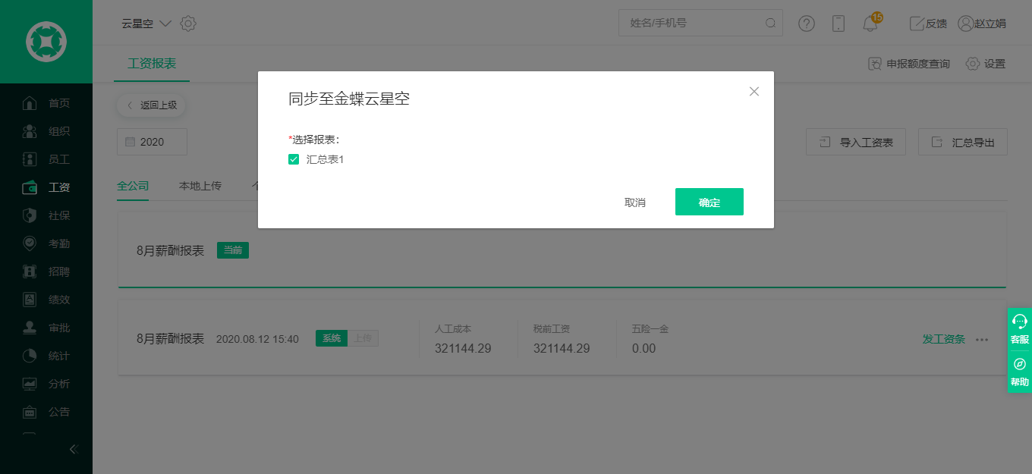Click 取消 to cancel the dialog
The width and height of the screenshot is (1032, 474).
click(635, 202)
